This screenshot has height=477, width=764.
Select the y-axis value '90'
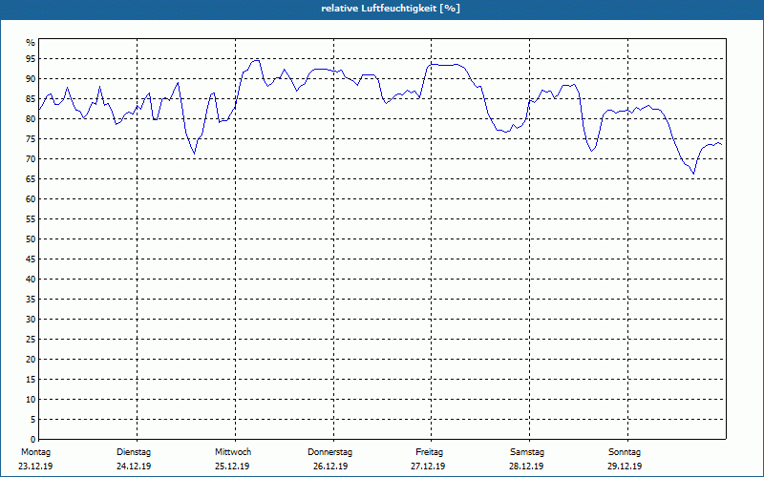click(31, 79)
